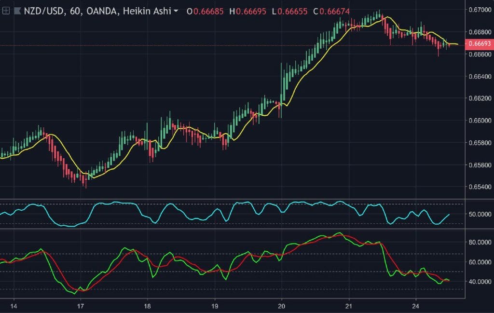Click the 0.66400 price scale label
Screen dimensions: 494x313
480,76
